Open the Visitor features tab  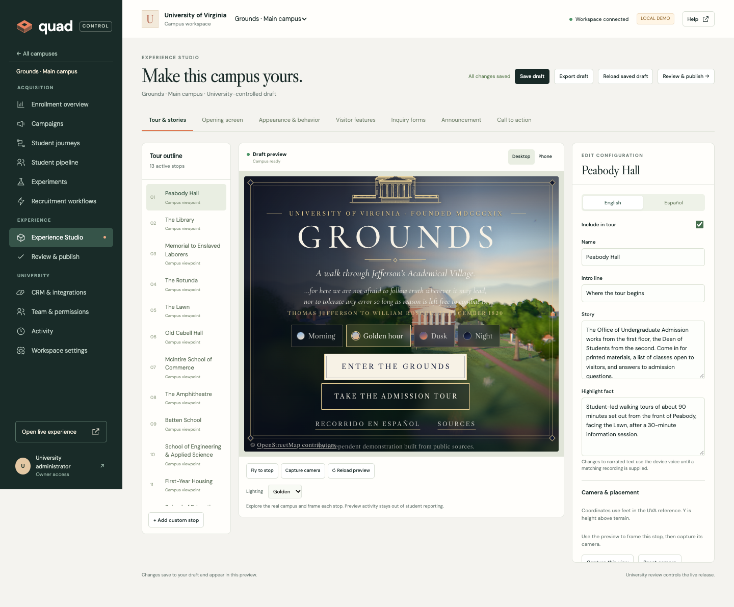tap(356, 120)
